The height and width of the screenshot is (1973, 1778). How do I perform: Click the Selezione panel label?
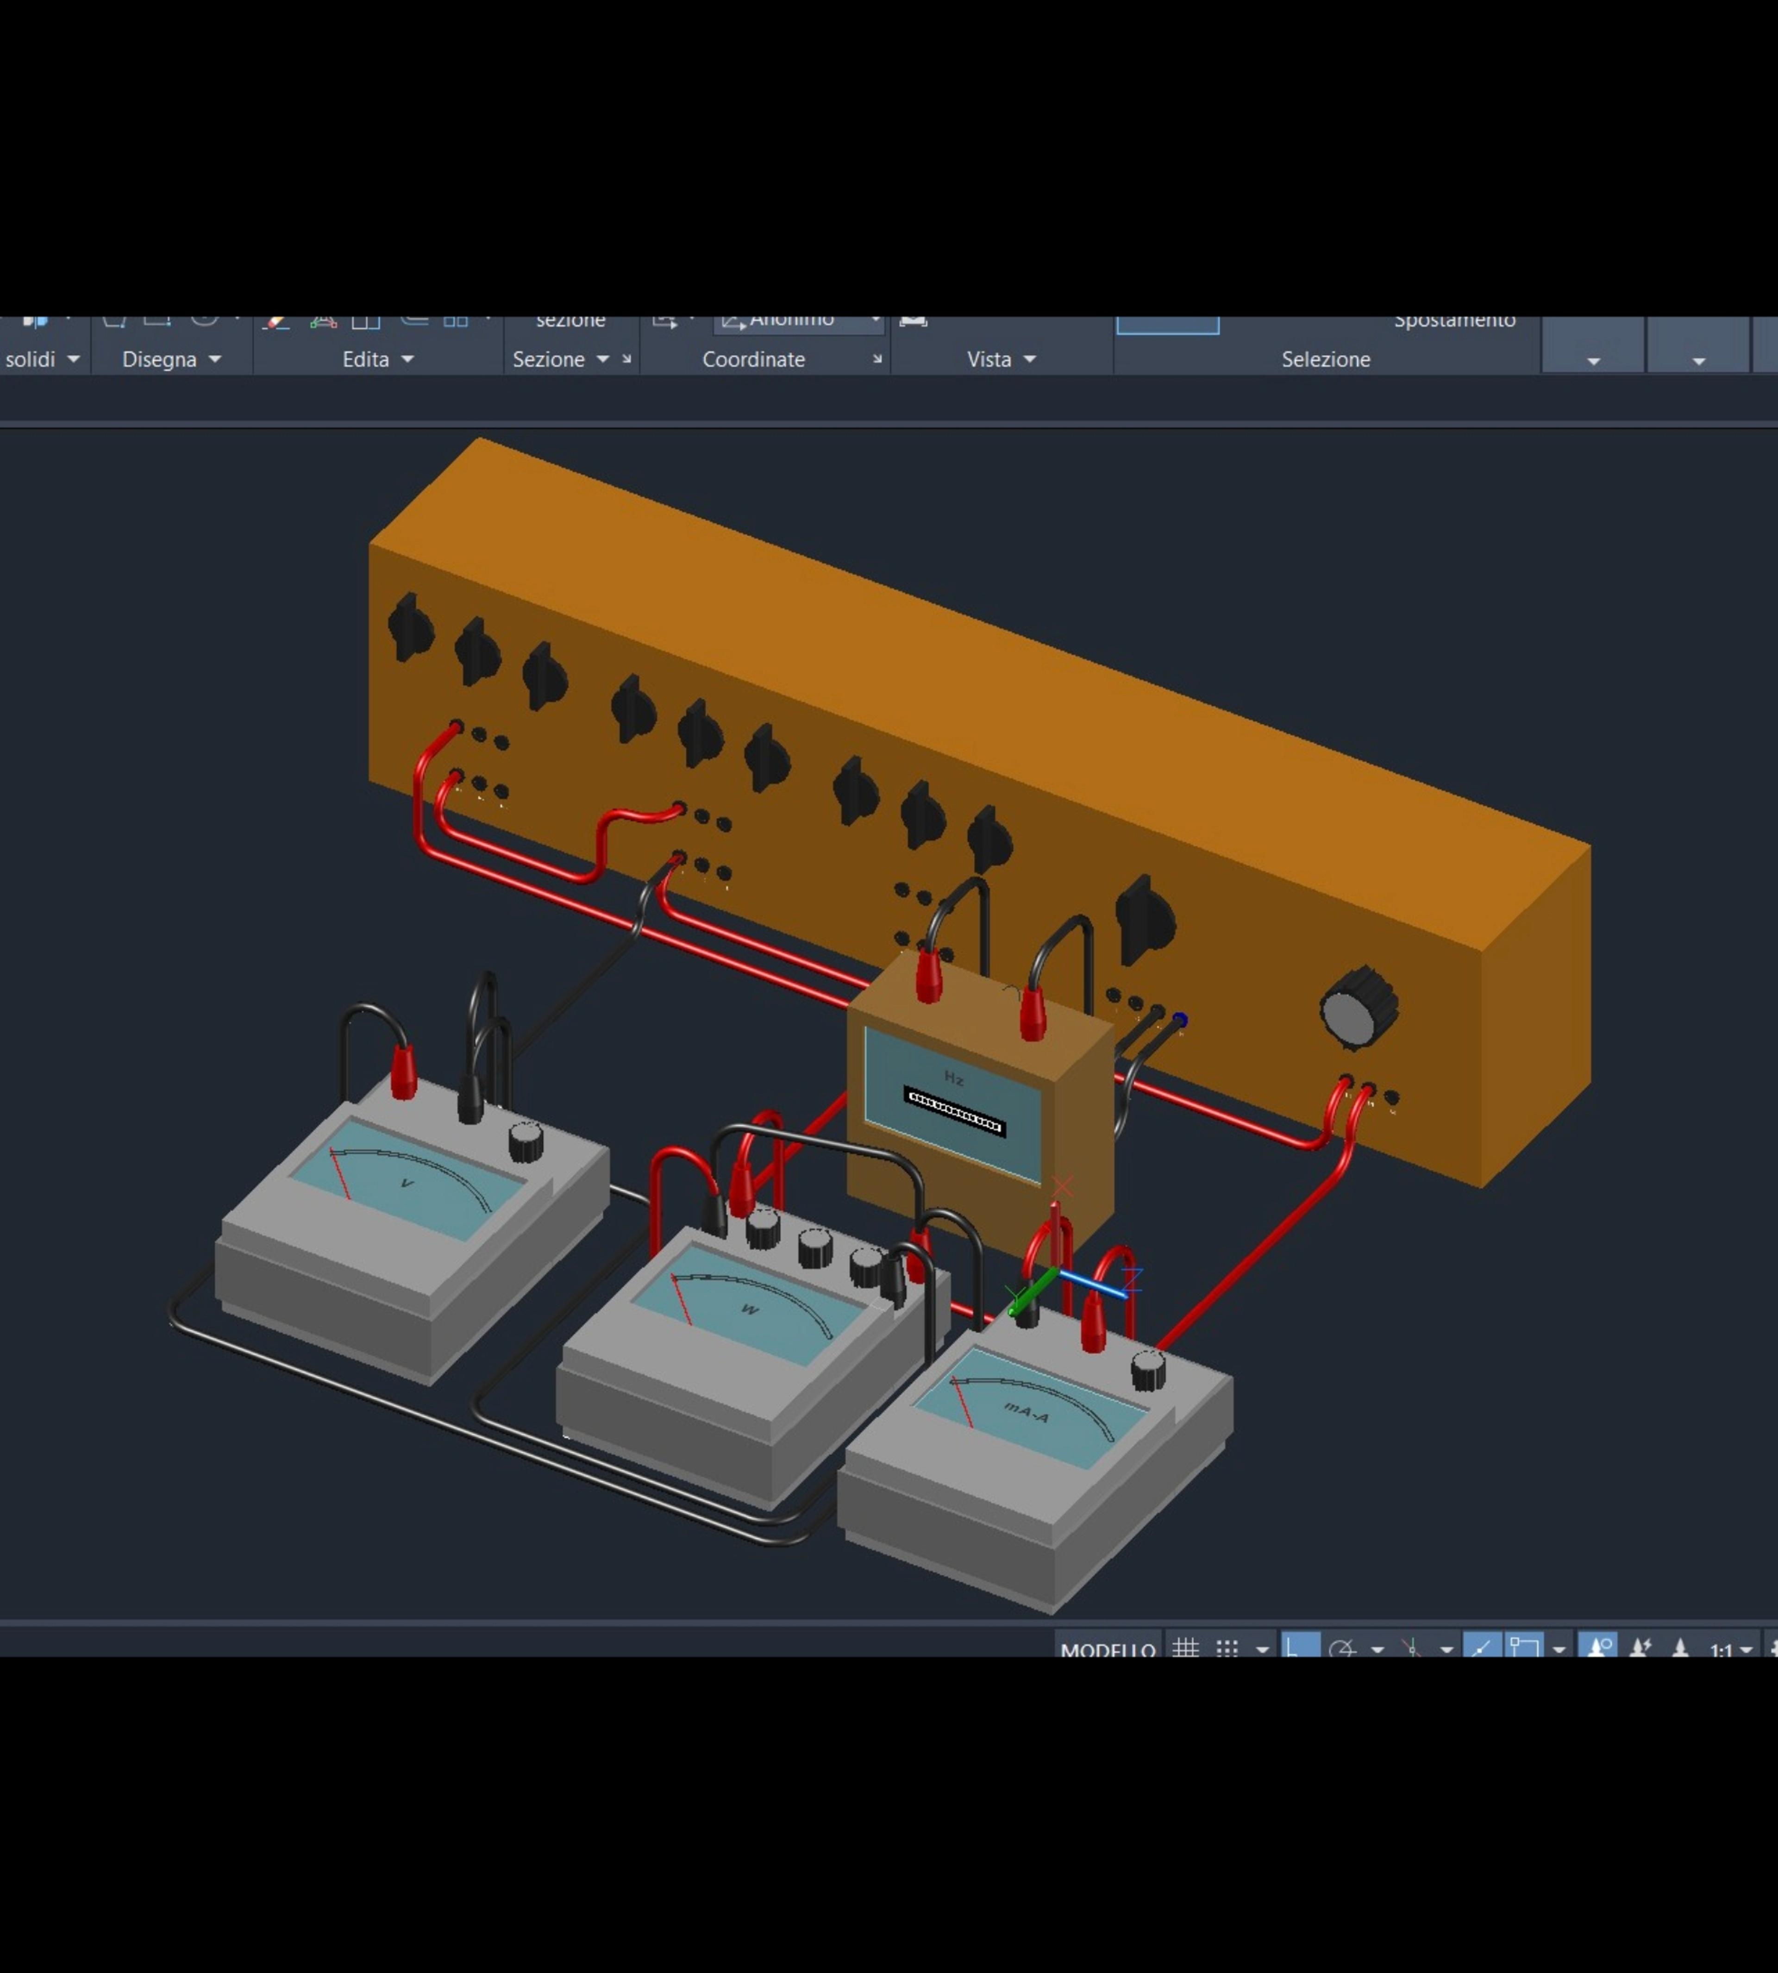[1326, 359]
